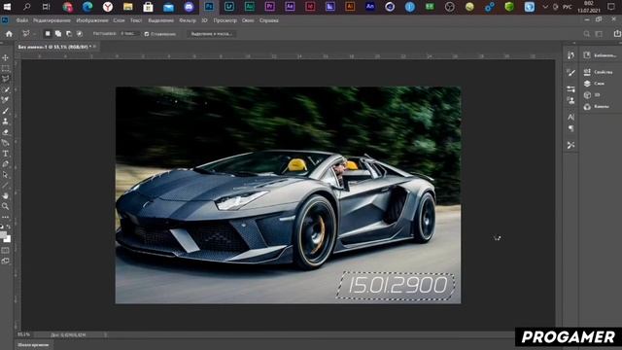This screenshot has height=350, width=622.
Task: Open the Brushes panel icon
Action: [x=570, y=73]
